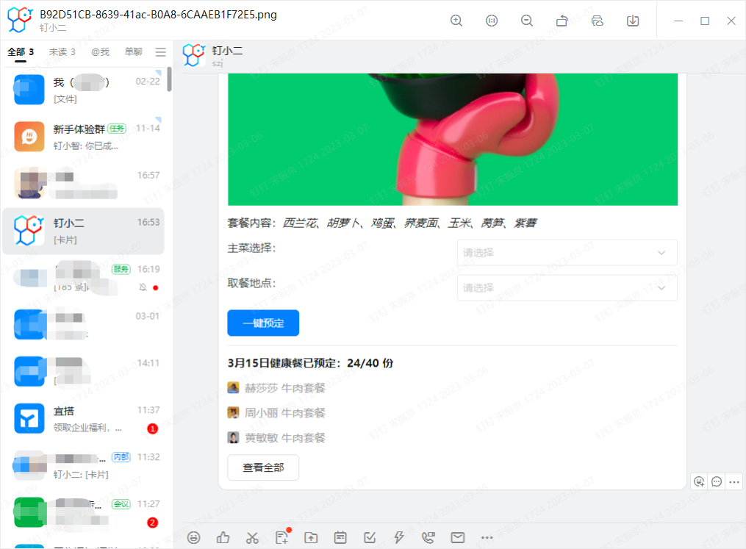Click 赫莎莎 牛肉套餐 entry
Screen dimensions: 746x549
(276, 388)
